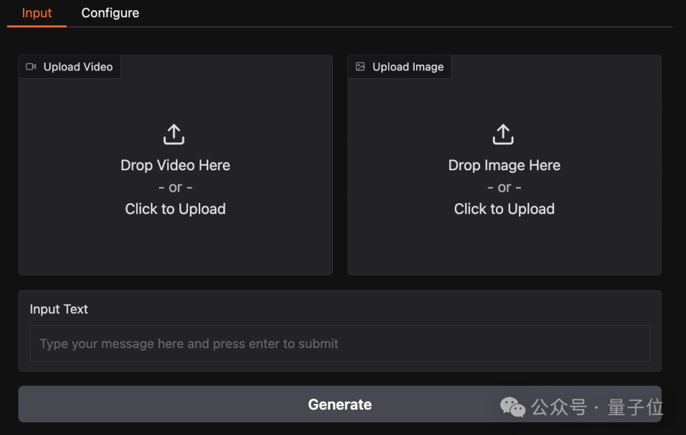Click the upload arrow icon in the video dropzone
The width and height of the screenshot is (686, 435).
coord(174,135)
